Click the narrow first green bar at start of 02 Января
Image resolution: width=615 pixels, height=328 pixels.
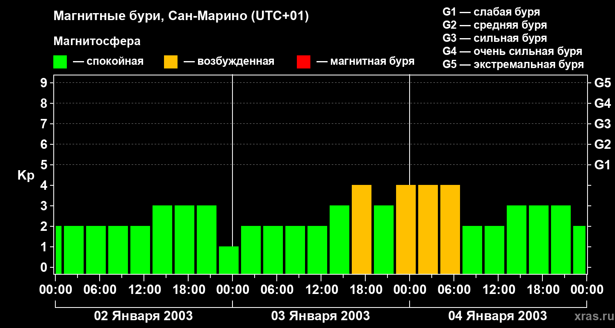click(58, 250)
